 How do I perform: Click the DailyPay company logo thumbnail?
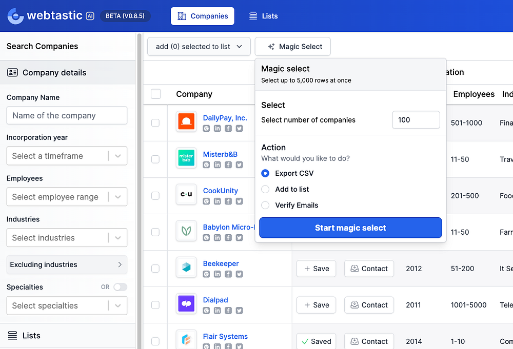(x=186, y=121)
